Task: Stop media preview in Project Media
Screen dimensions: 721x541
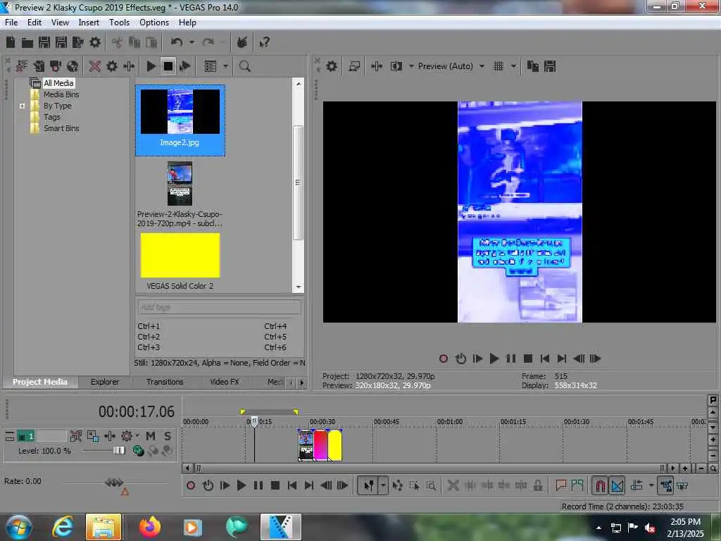Action: coord(168,66)
